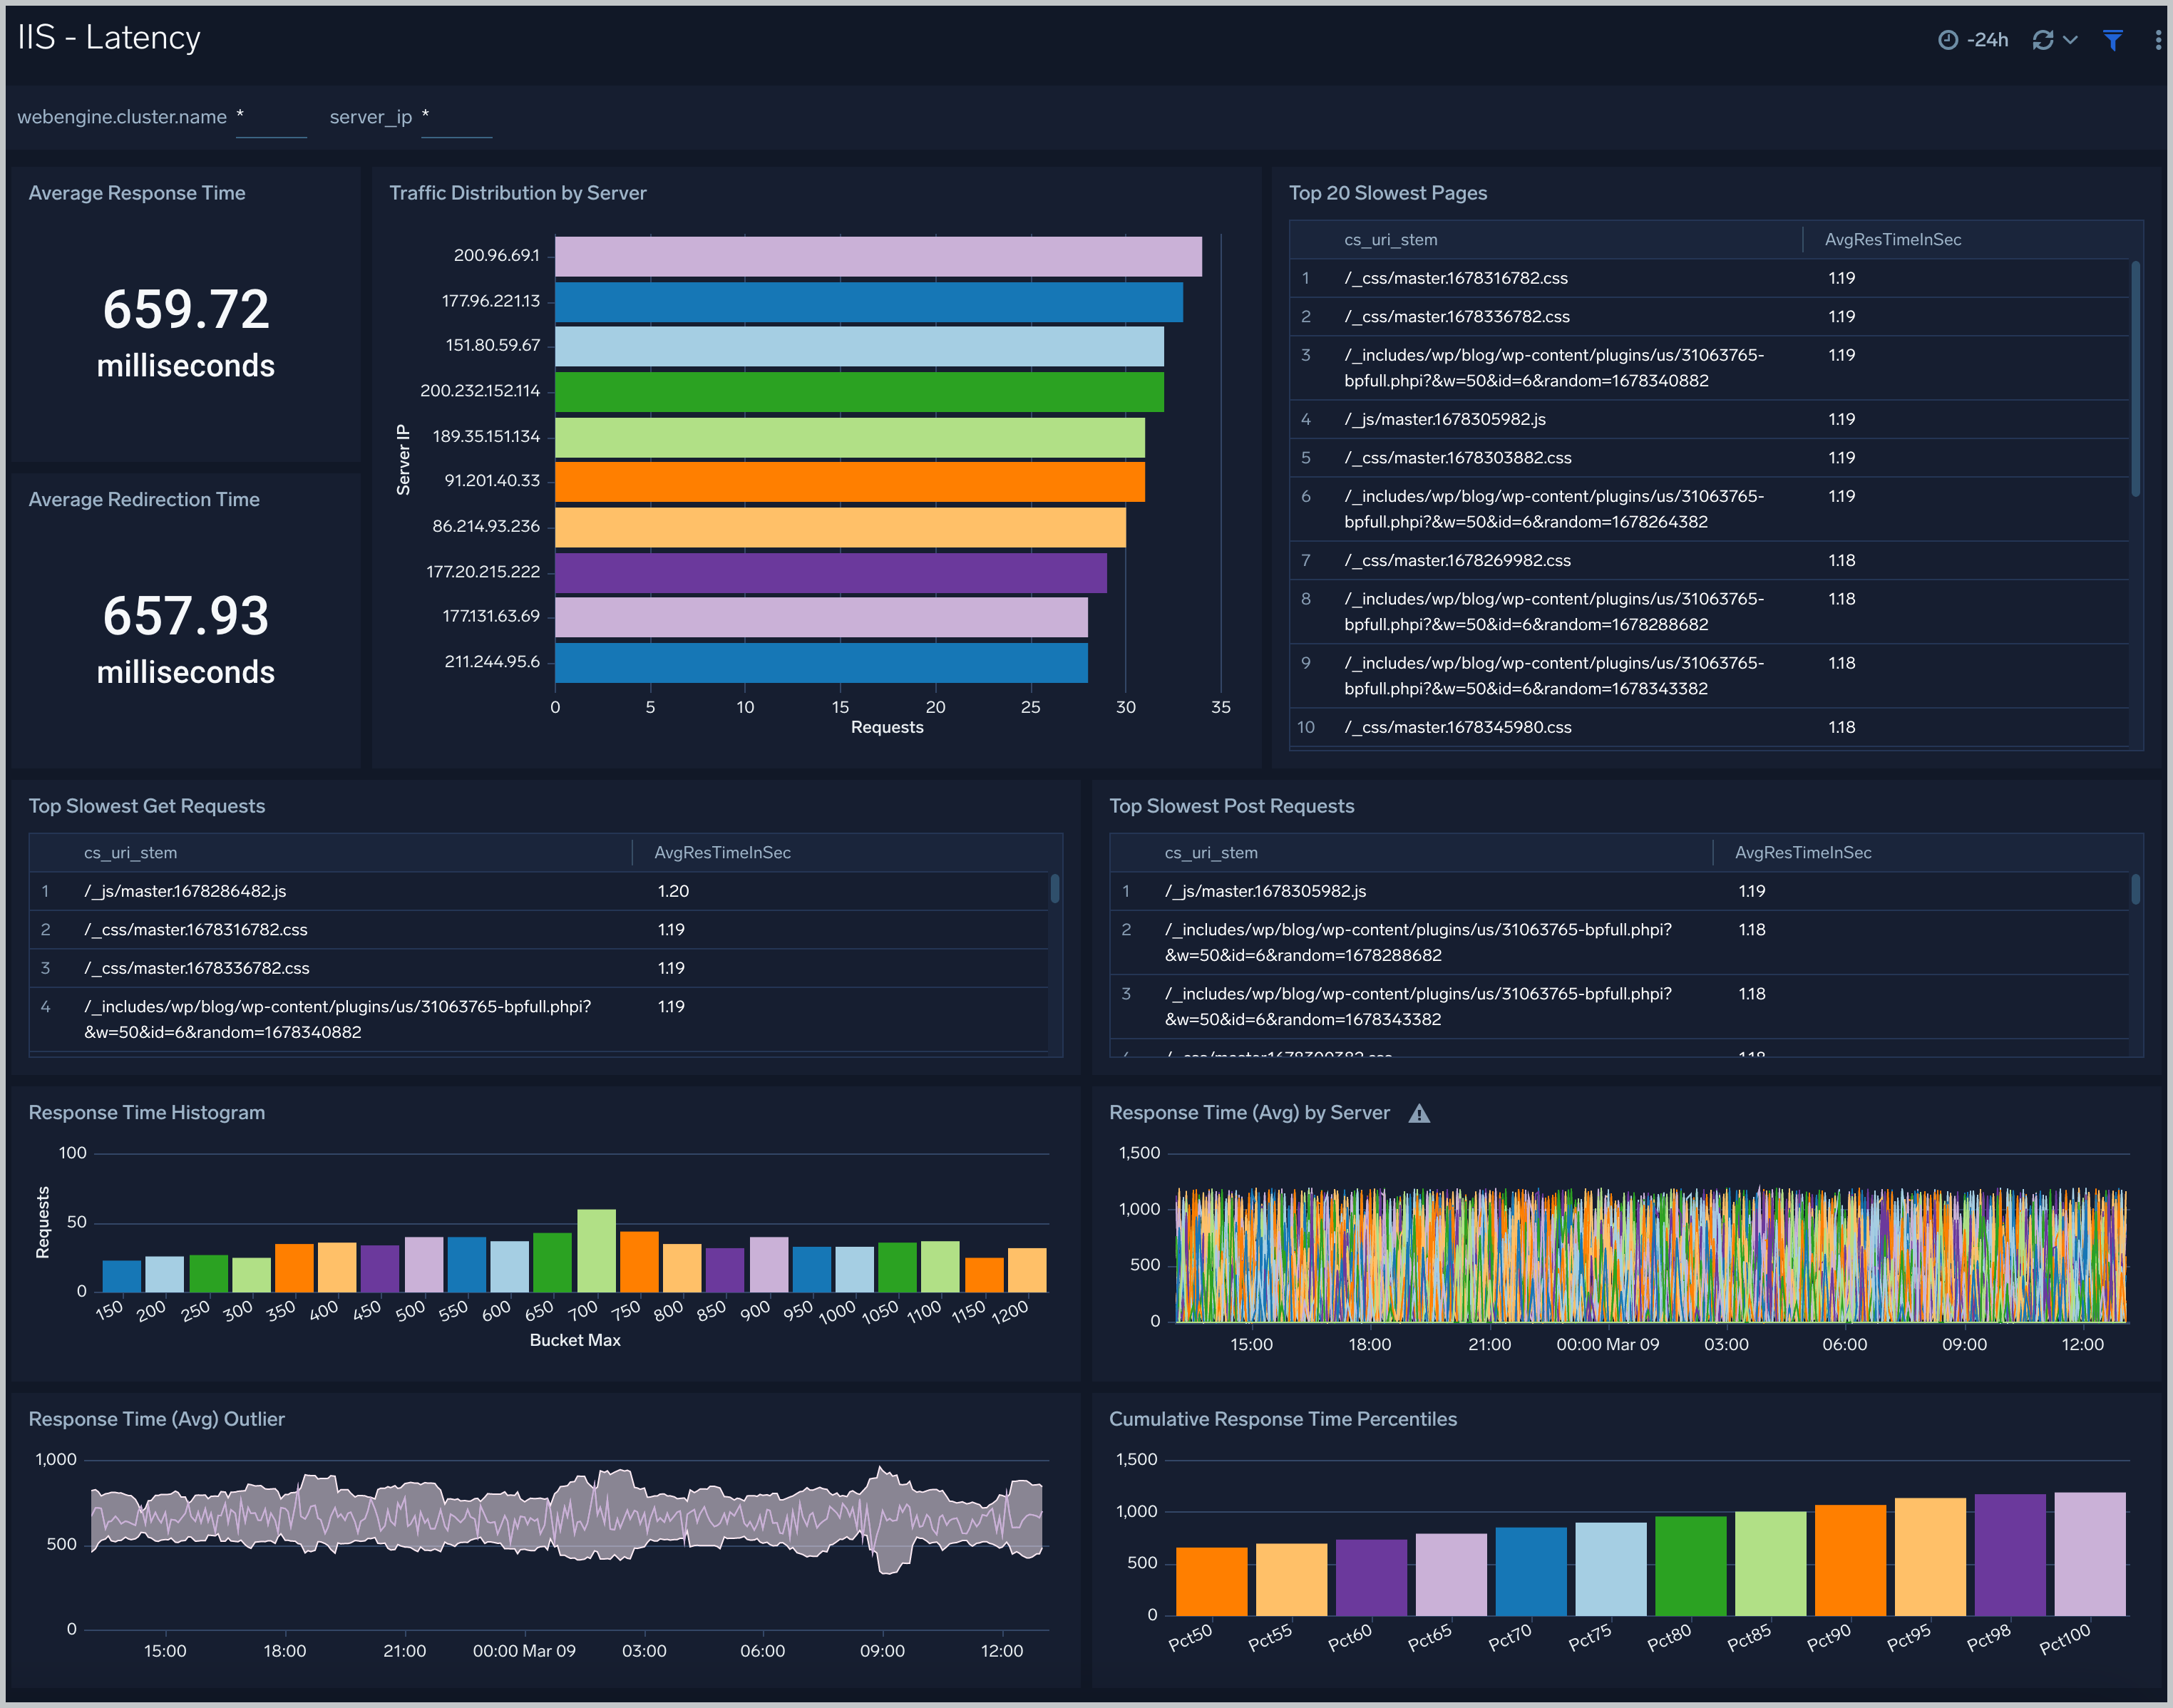Click the 150 bucket histogram bar
The height and width of the screenshot is (1708, 2173).
pyautogui.click(x=121, y=1276)
